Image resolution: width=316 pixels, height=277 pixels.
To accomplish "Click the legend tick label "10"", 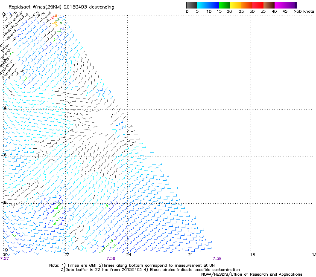I will click(x=209, y=12).
